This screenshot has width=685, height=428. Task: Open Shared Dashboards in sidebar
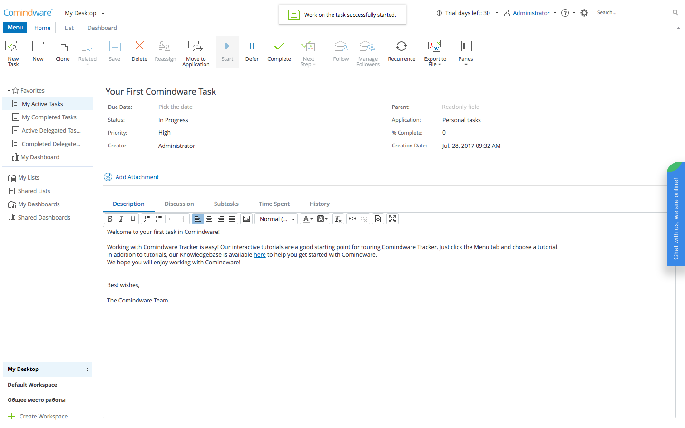[x=39, y=218]
